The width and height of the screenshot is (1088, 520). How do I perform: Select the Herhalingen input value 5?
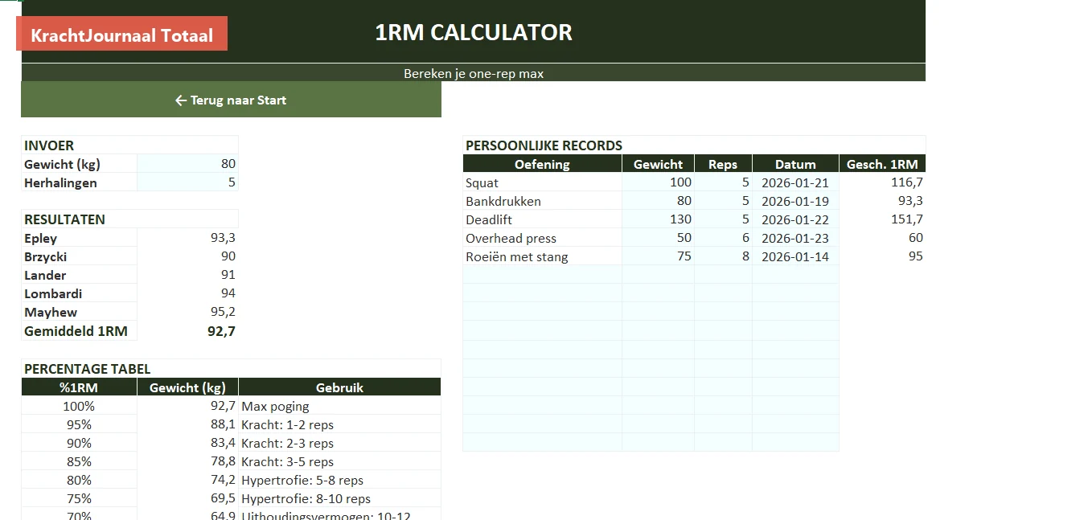click(x=187, y=182)
